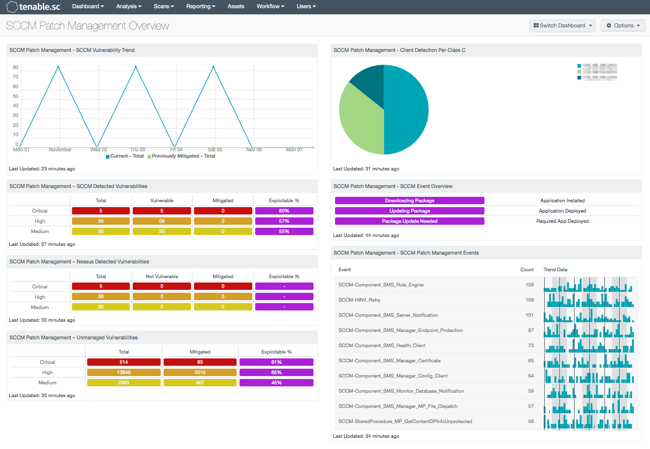Click Unmanaged High Total 13946 cell

[x=124, y=373]
